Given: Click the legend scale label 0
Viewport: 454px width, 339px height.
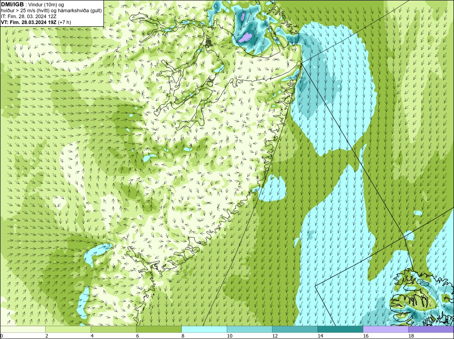Looking at the screenshot, I should (x=2, y=336).
